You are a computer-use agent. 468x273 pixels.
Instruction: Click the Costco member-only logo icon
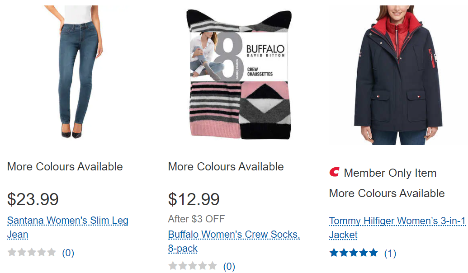tap(334, 172)
